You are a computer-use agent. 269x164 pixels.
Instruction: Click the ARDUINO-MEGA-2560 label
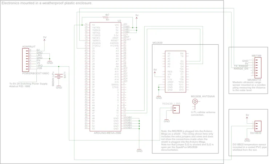107,133
